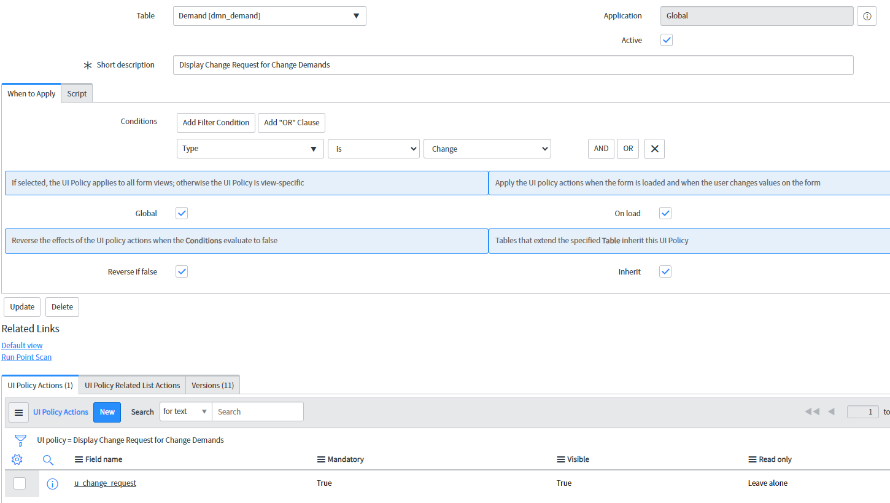The height and width of the screenshot is (503, 890).
Task: Click the Update button
Action: [21, 306]
